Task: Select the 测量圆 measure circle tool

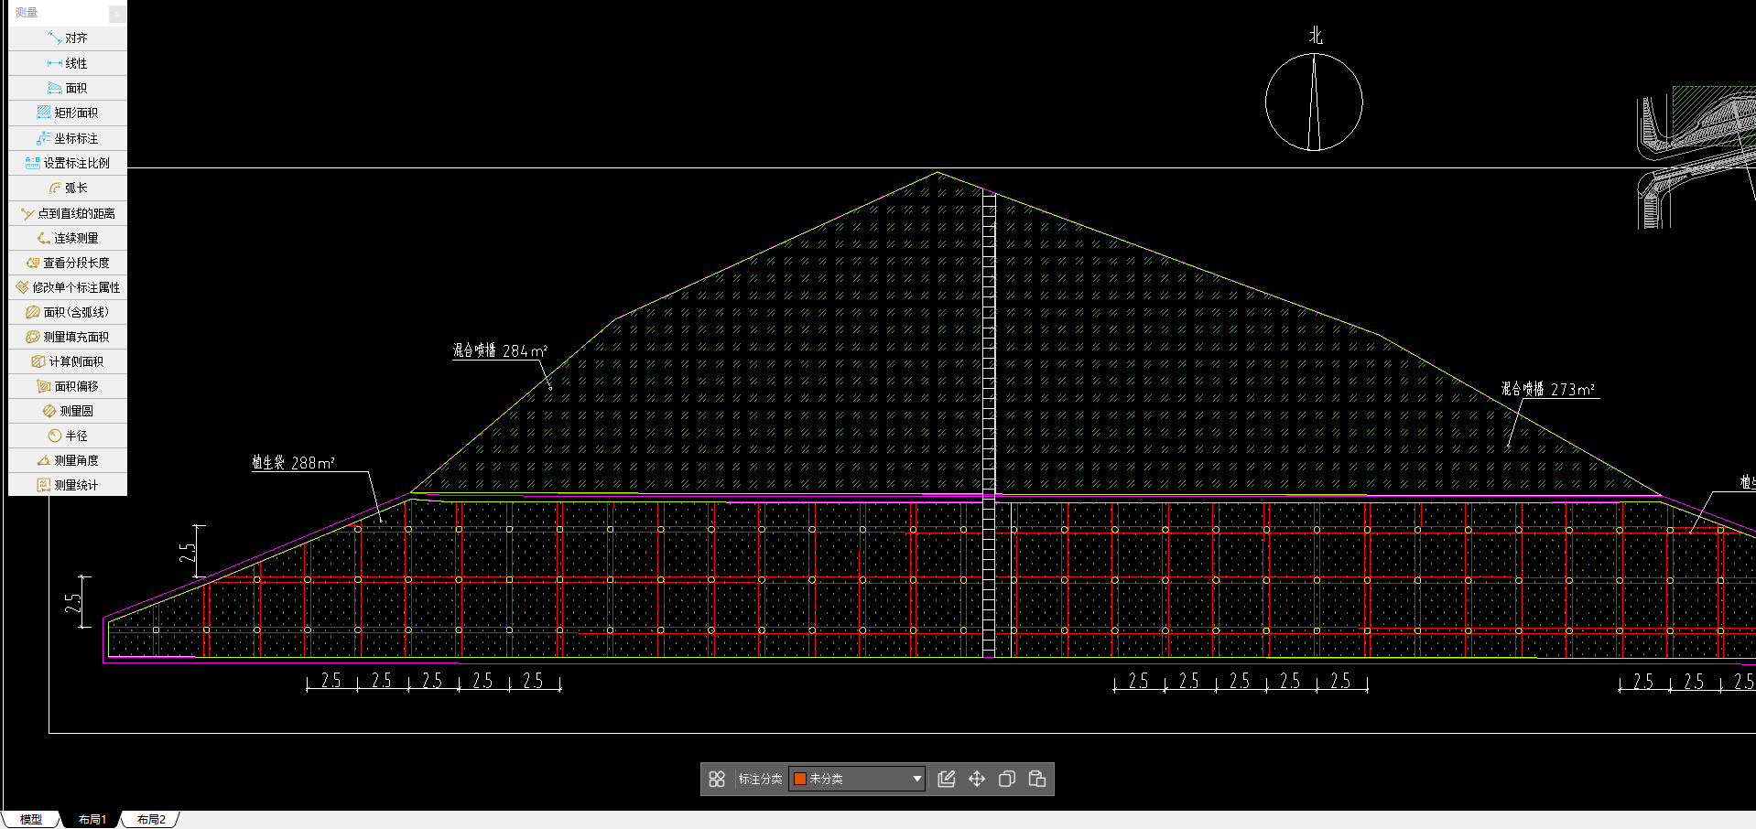Action: 68,411
